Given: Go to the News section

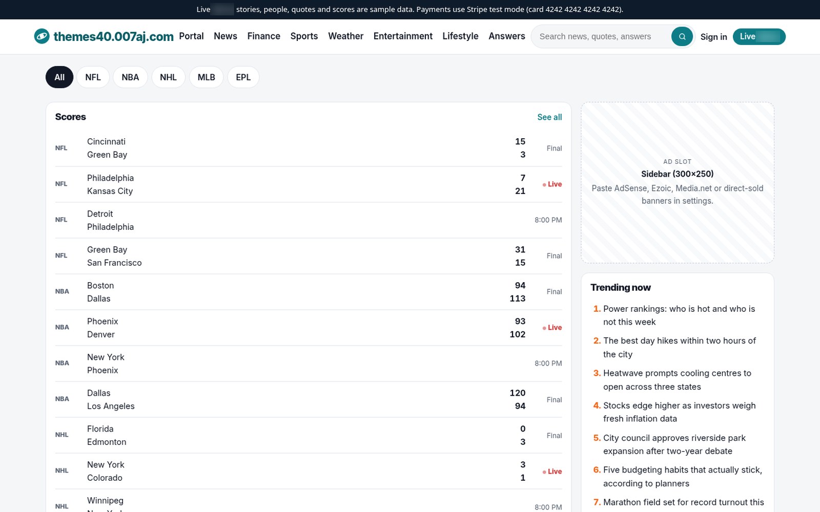Looking at the screenshot, I should [225, 36].
